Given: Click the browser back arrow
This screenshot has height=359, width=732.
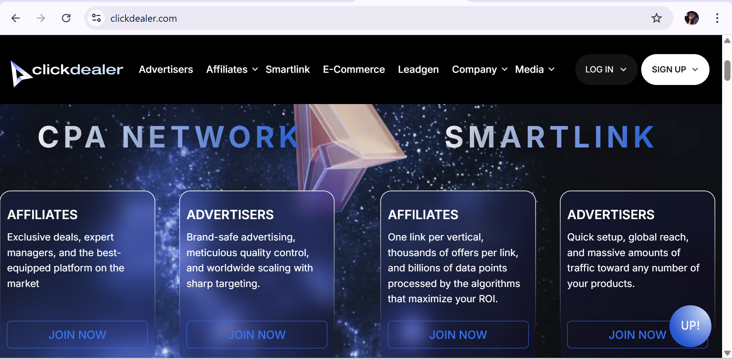Looking at the screenshot, I should 16,18.
